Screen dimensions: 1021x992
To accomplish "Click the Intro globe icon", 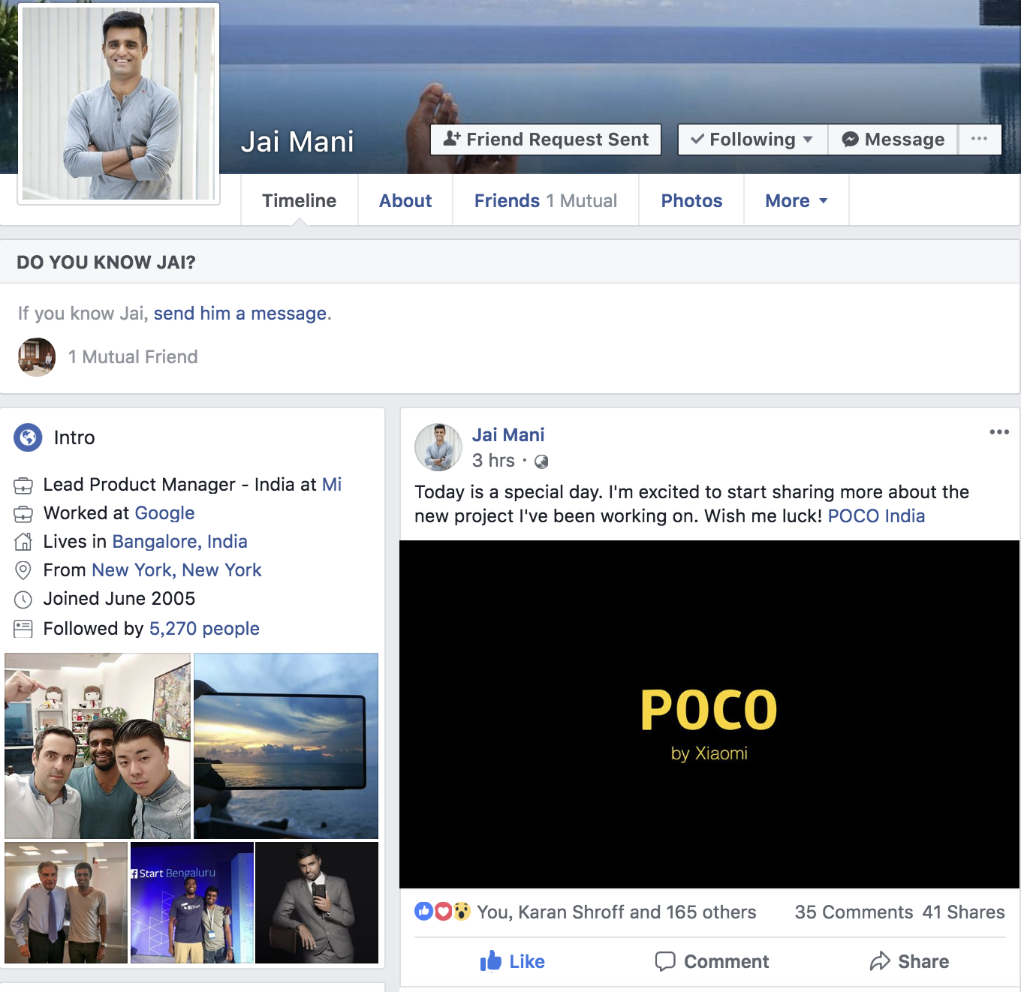I will point(28,437).
